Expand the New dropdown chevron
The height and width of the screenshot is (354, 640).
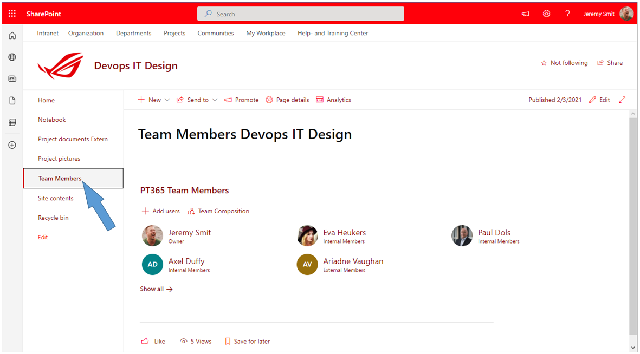click(167, 100)
